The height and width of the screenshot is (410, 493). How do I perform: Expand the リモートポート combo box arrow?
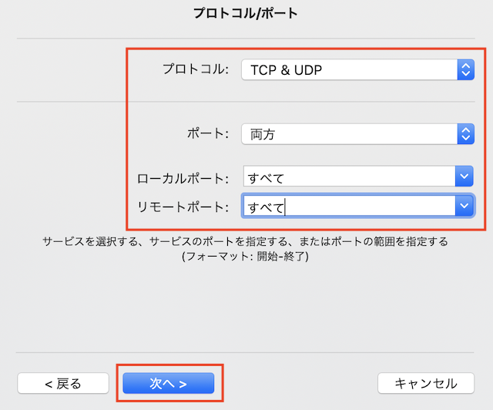point(464,206)
